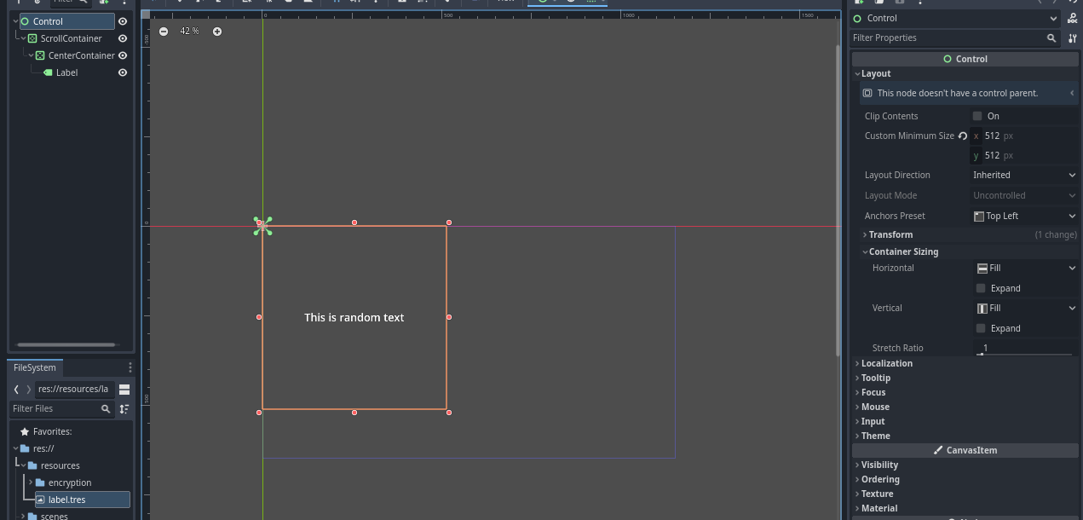Viewport: 1083px width, 520px height.
Task: Collapse the Layout section
Action: [965, 73]
